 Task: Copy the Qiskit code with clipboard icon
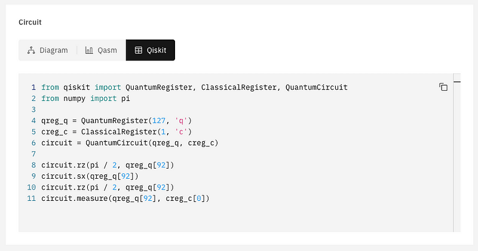click(443, 87)
